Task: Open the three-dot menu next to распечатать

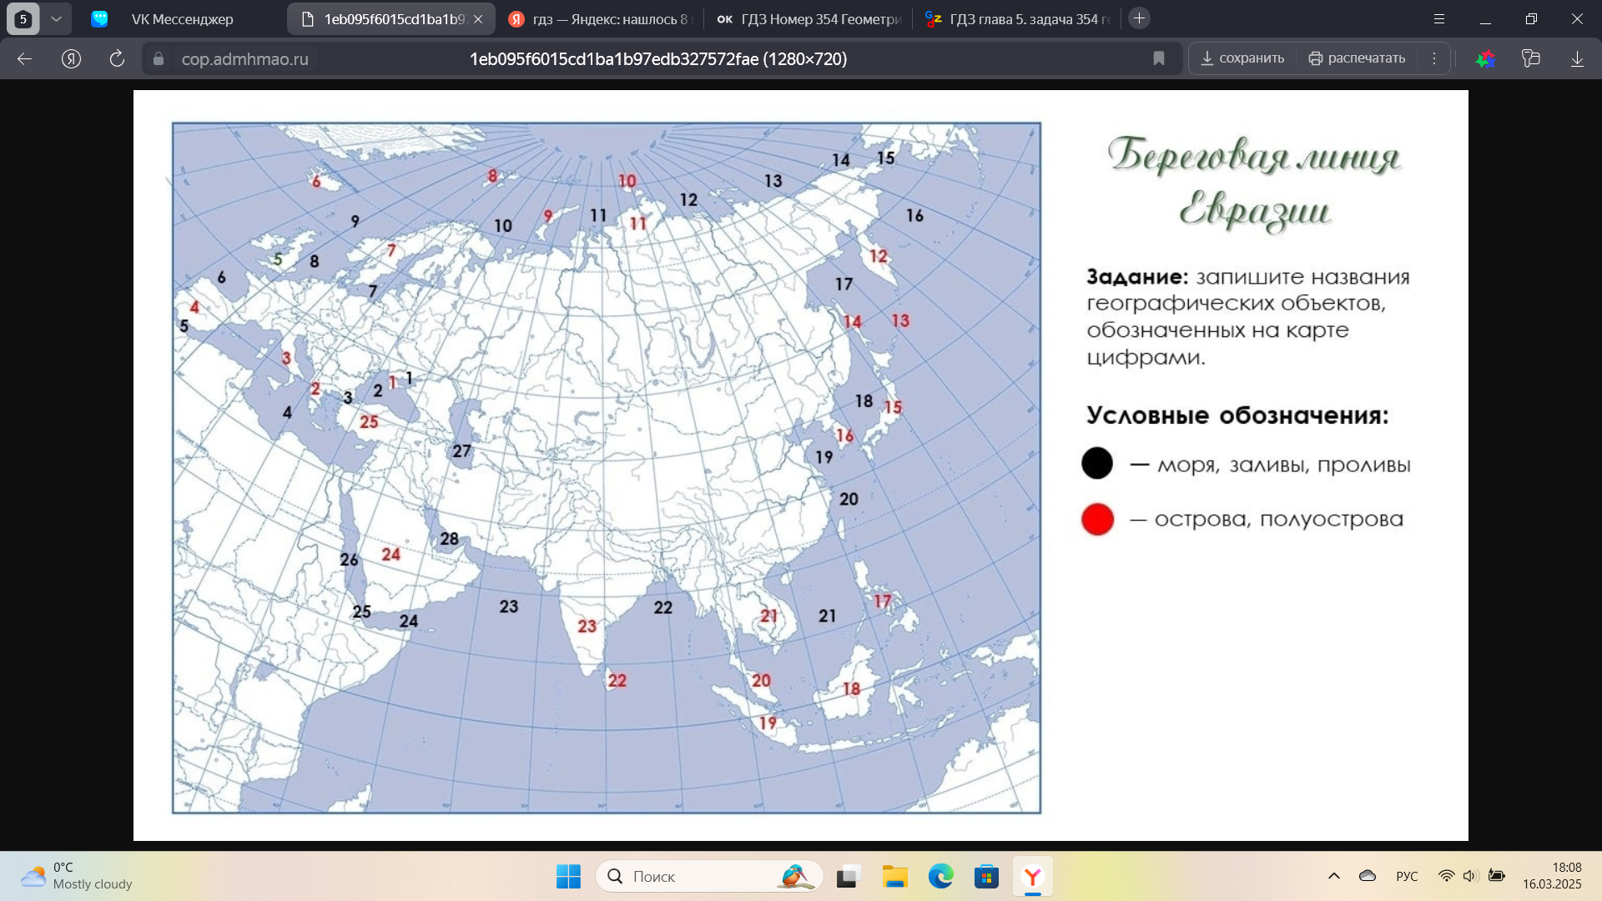Action: [1434, 58]
